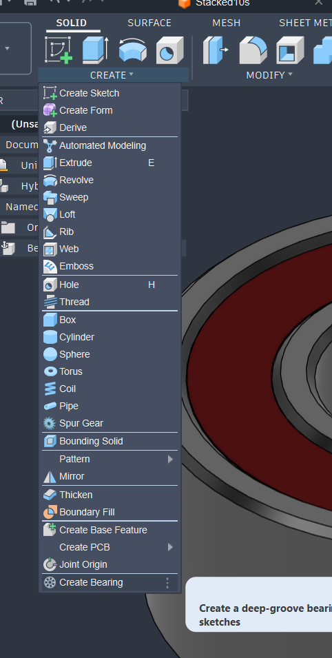
Task: Select Automated Modeling menu entry
Action: [110, 145]
